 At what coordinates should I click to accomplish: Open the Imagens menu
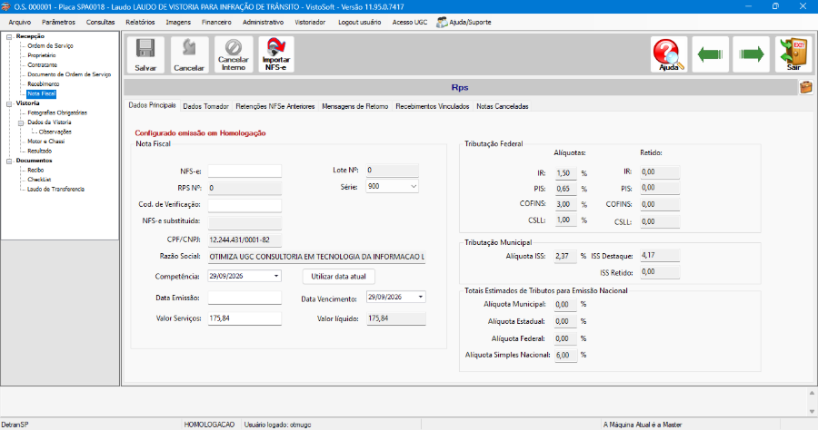click(x=178, y=22)
